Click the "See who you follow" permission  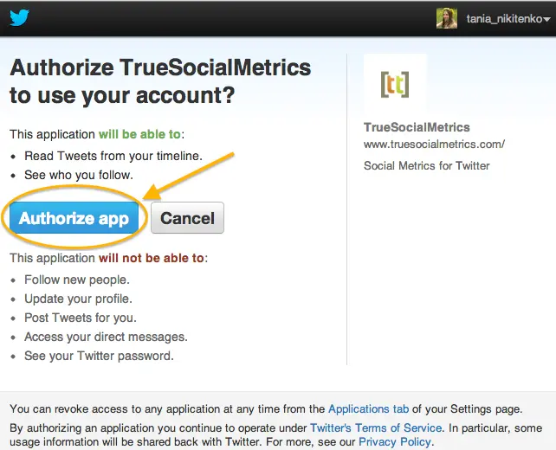(79, 175)
